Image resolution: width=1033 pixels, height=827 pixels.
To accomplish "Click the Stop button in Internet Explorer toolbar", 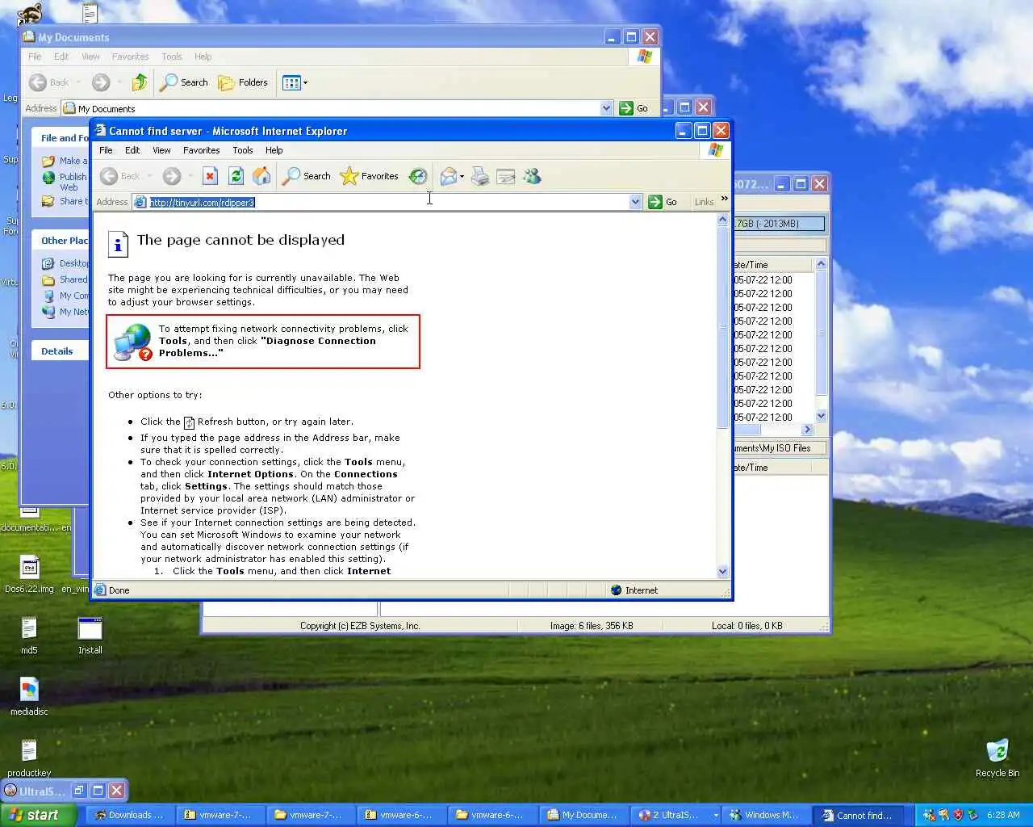I will 210,176.
